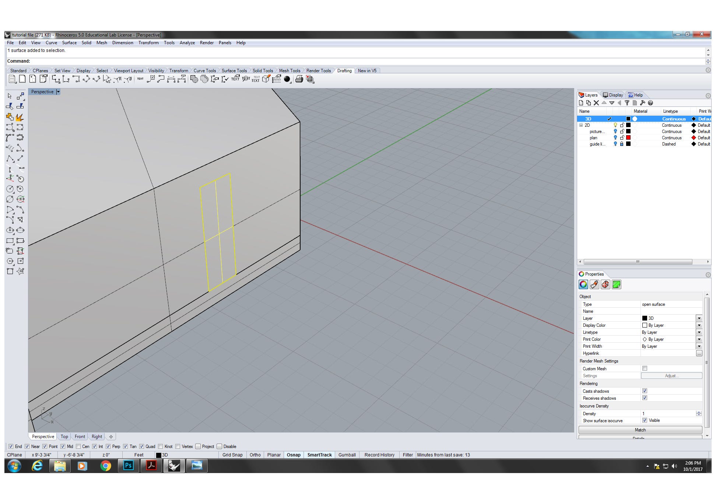Uncheck Casts shadows
716x504 pixels.
point(645,391)
